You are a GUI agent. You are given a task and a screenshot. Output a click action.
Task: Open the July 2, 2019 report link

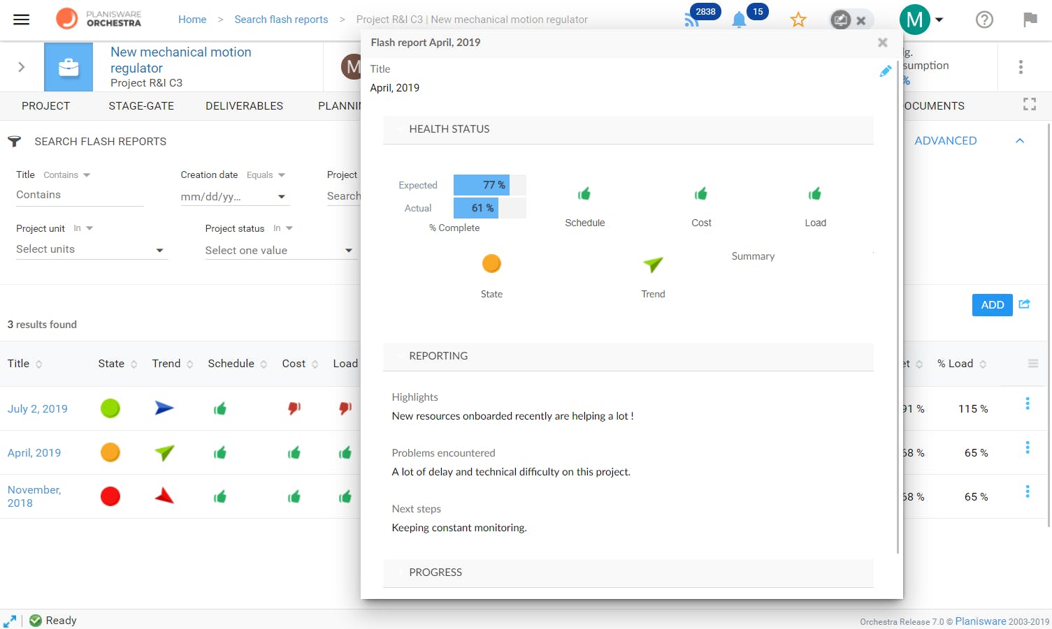tap(38, 409)
